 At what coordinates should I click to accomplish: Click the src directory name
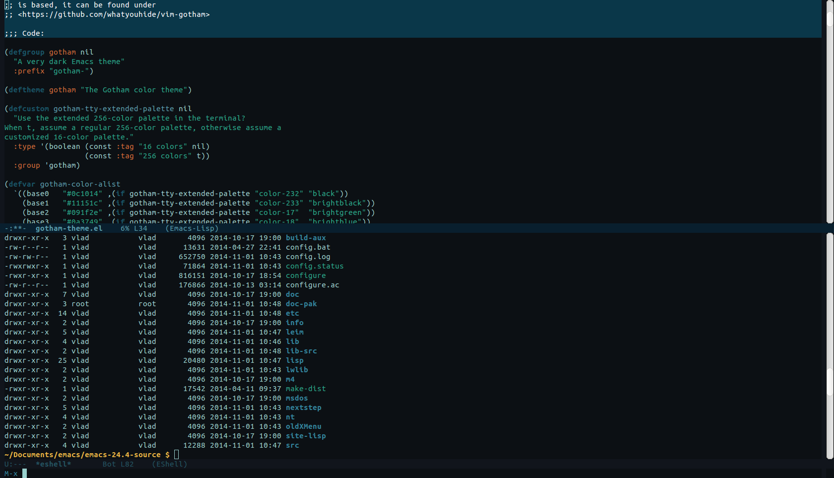292,445
